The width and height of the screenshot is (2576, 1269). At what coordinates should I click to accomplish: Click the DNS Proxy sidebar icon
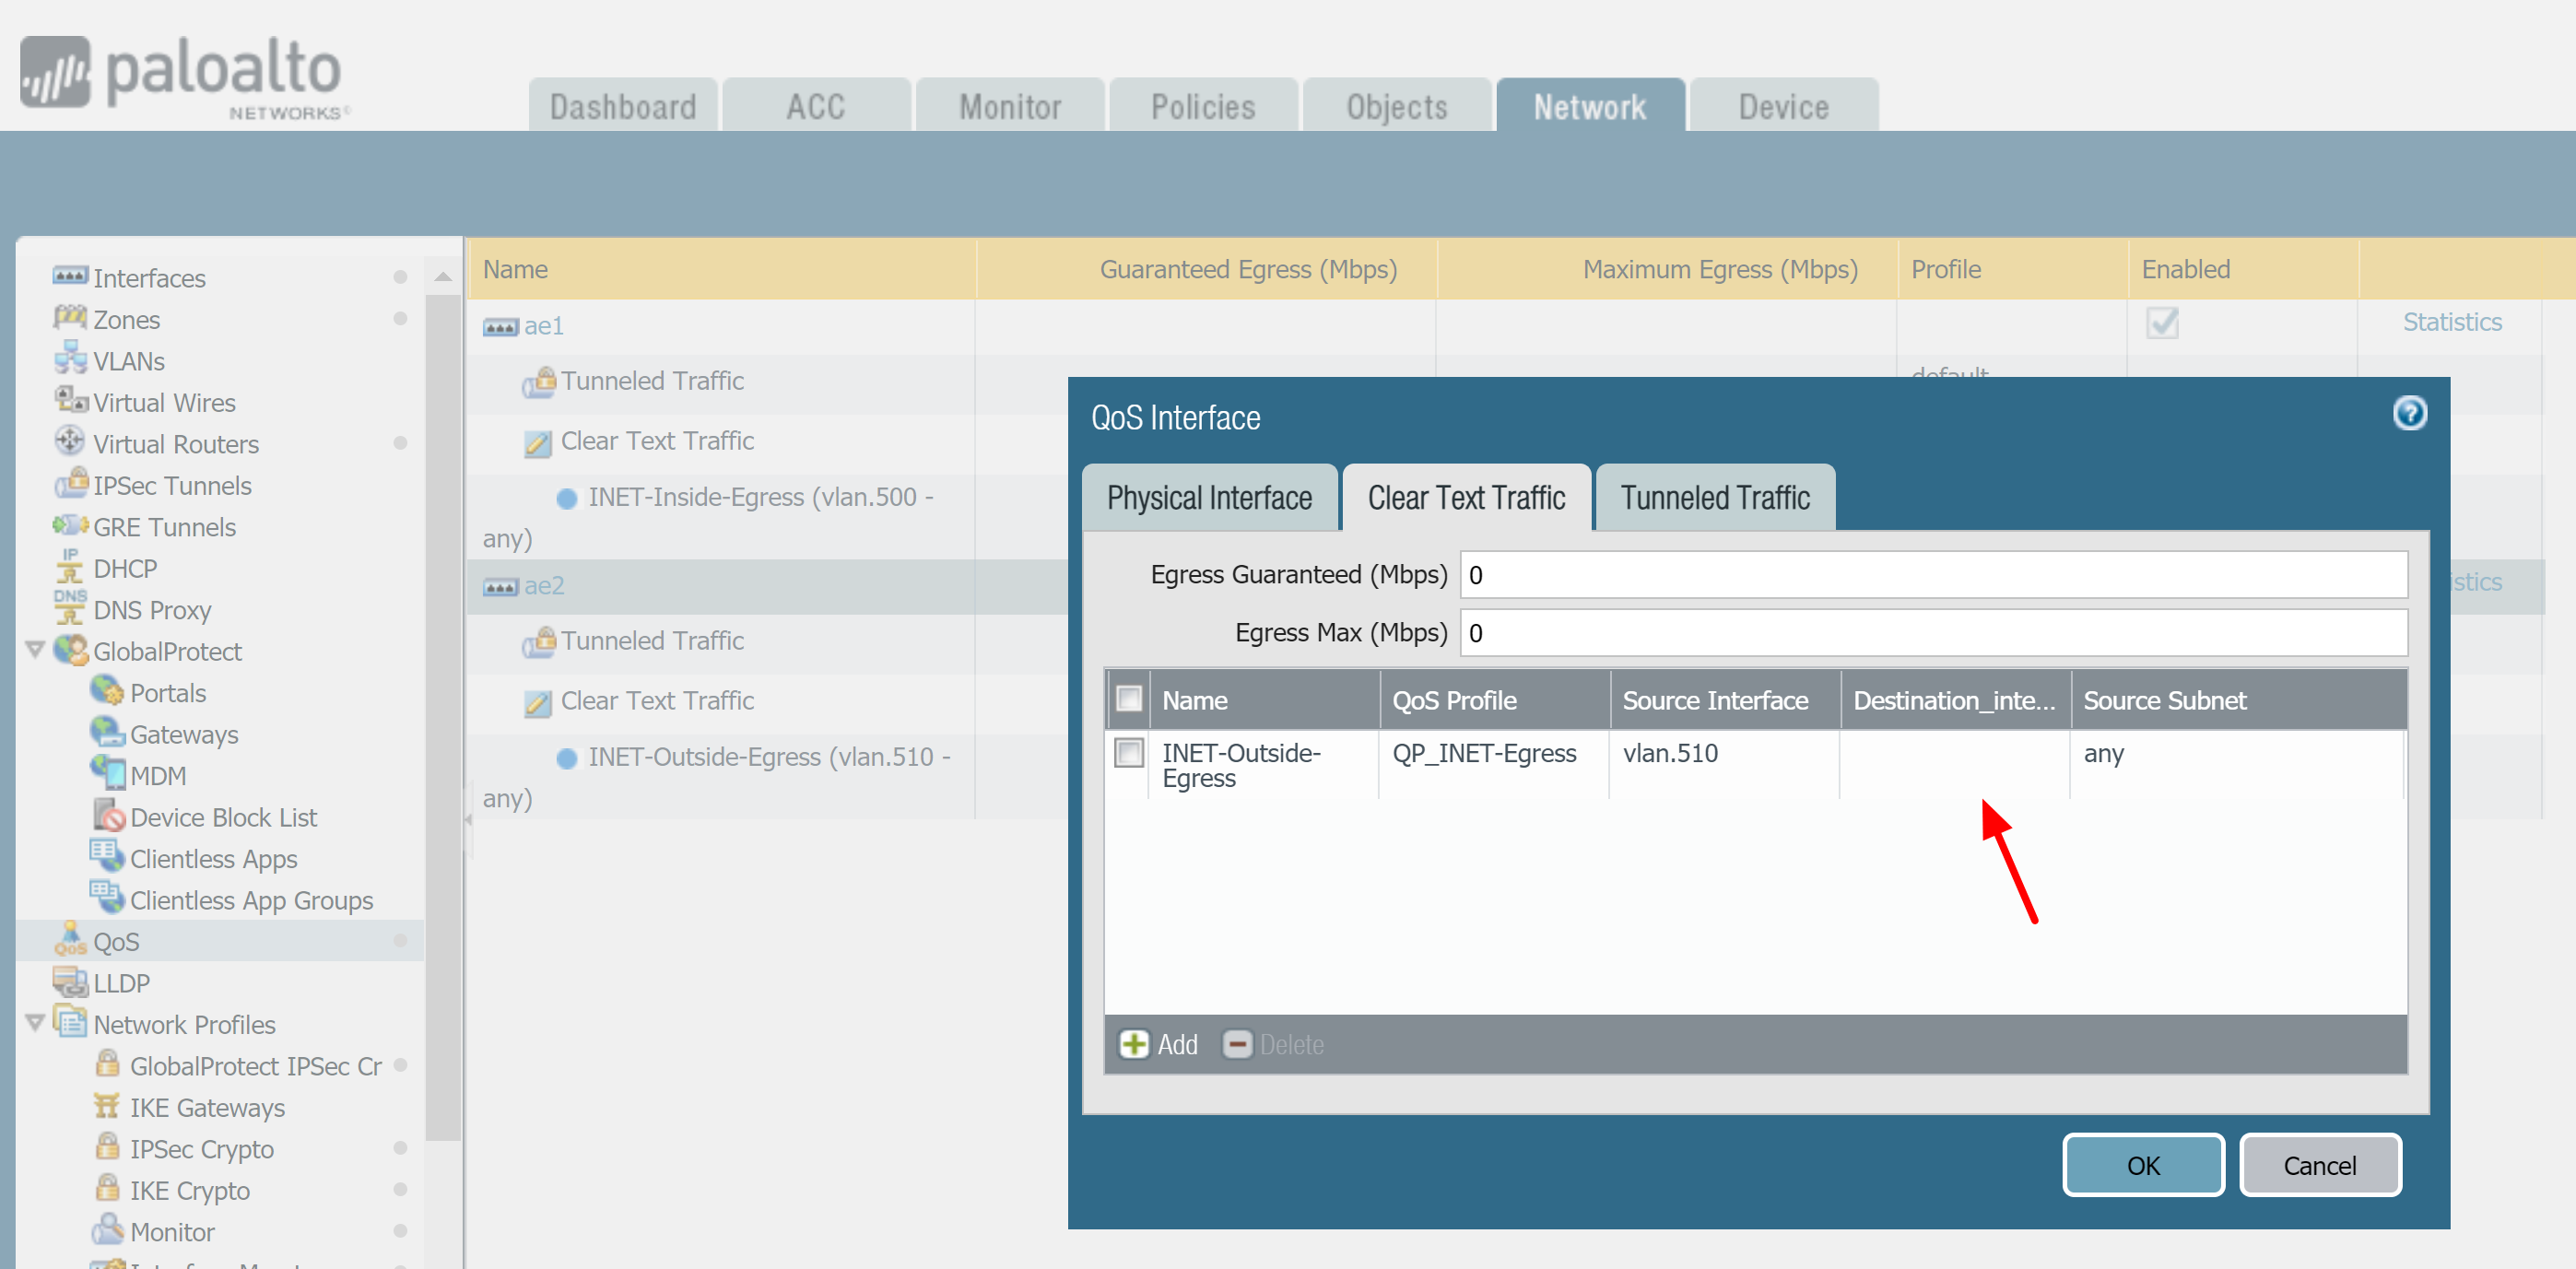tap(69, 607)
